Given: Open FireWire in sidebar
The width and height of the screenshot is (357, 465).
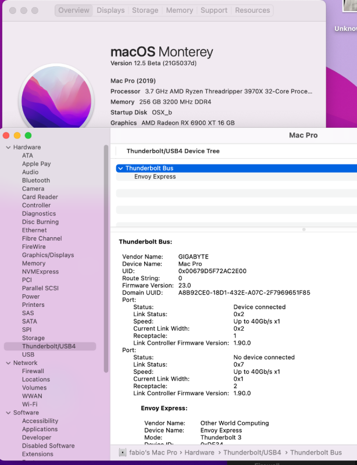Looking at the screenshot, I should (x=34, y=246).
